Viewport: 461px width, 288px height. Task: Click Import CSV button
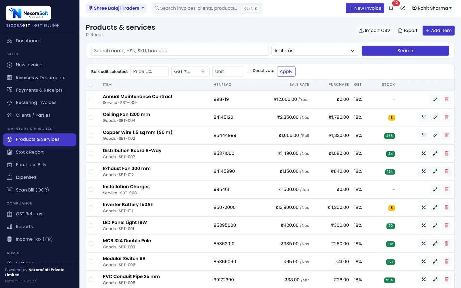[374, 31]
